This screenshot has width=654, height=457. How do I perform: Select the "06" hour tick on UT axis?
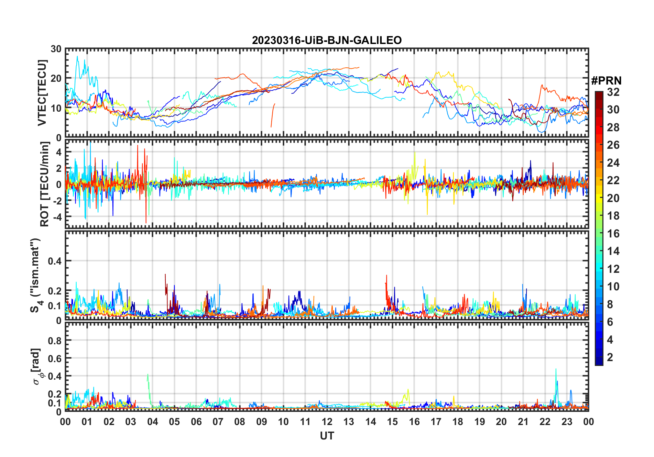[196, 422]
